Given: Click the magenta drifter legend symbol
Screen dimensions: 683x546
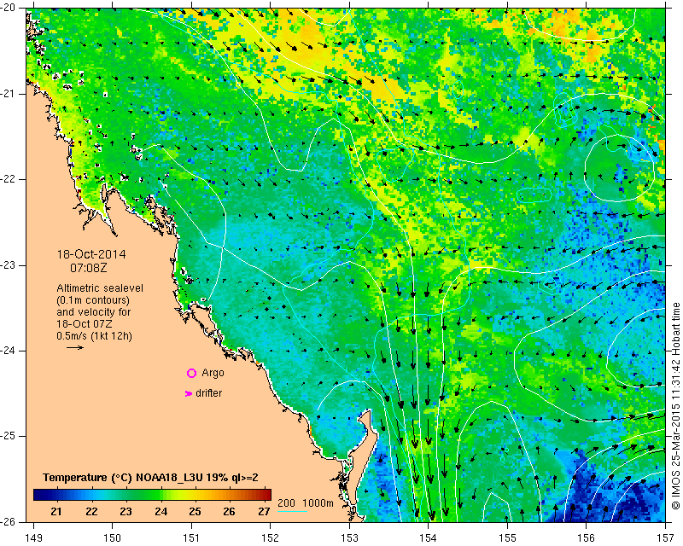Looking at the screenshot, I should tap(189, 393).
